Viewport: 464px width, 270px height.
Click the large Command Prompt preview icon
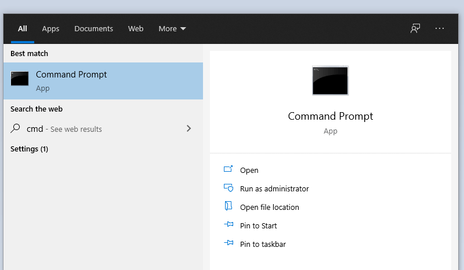(330, 80)
